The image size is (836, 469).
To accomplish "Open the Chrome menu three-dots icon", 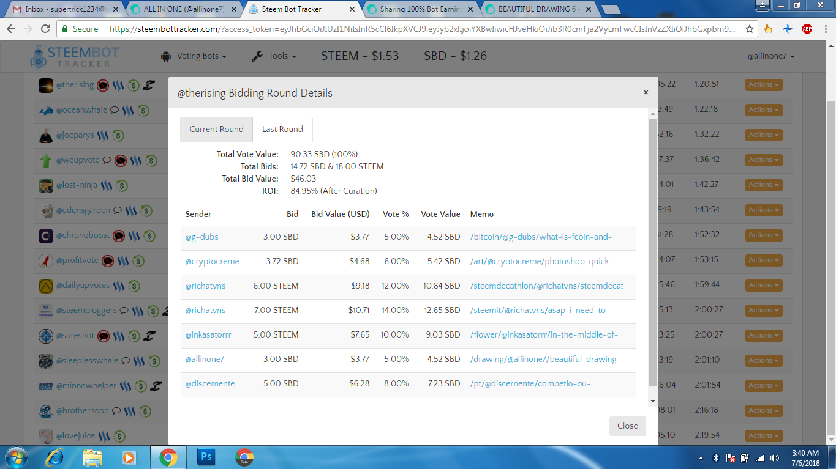I will point(825,29).
